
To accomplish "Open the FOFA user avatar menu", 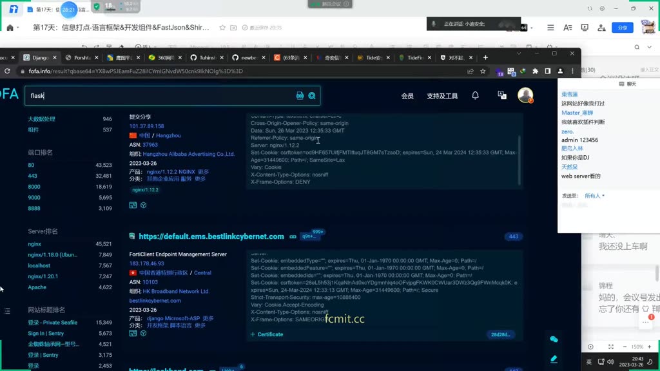I will (x=525, y=95).
